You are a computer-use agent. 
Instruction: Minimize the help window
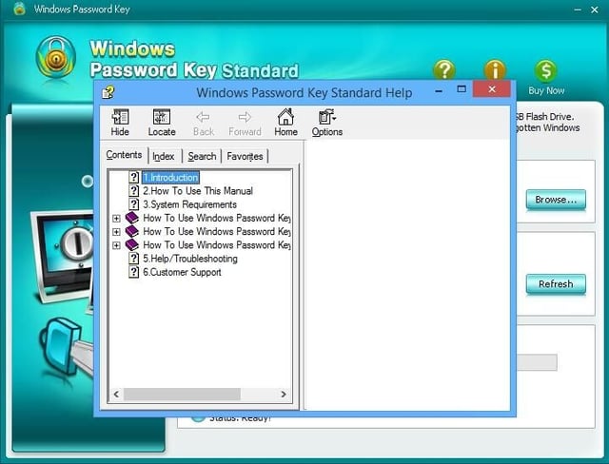(x=439, y=91)
